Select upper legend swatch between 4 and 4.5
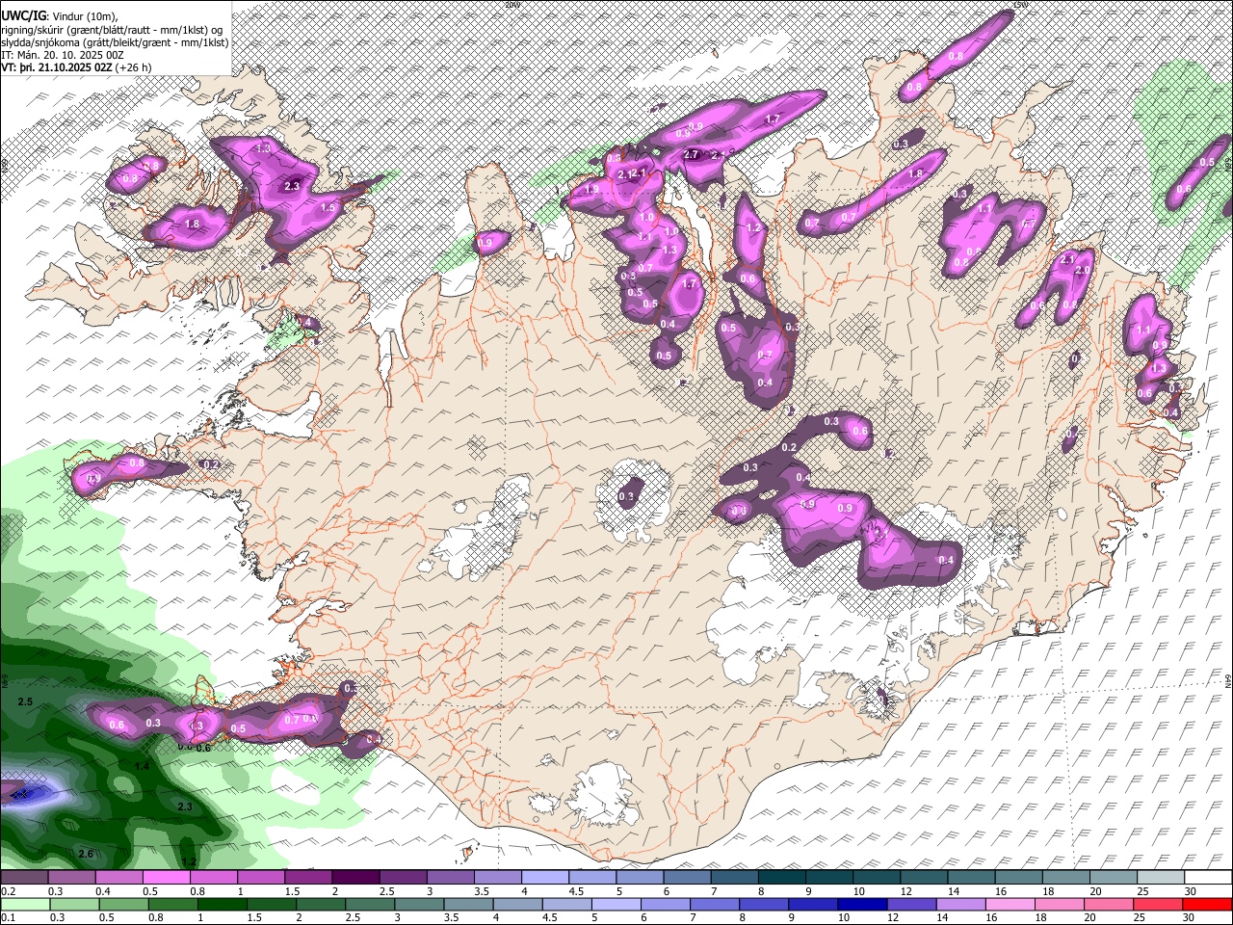The width and height of the screenshot is (1233, 925). 544,878
